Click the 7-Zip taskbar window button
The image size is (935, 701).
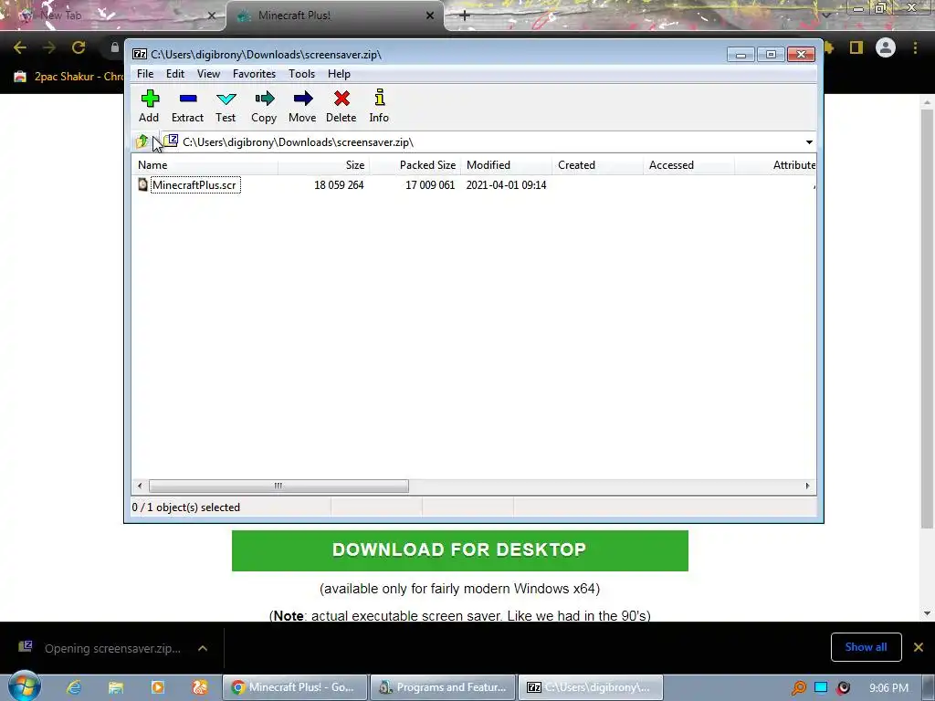point(591,687)
